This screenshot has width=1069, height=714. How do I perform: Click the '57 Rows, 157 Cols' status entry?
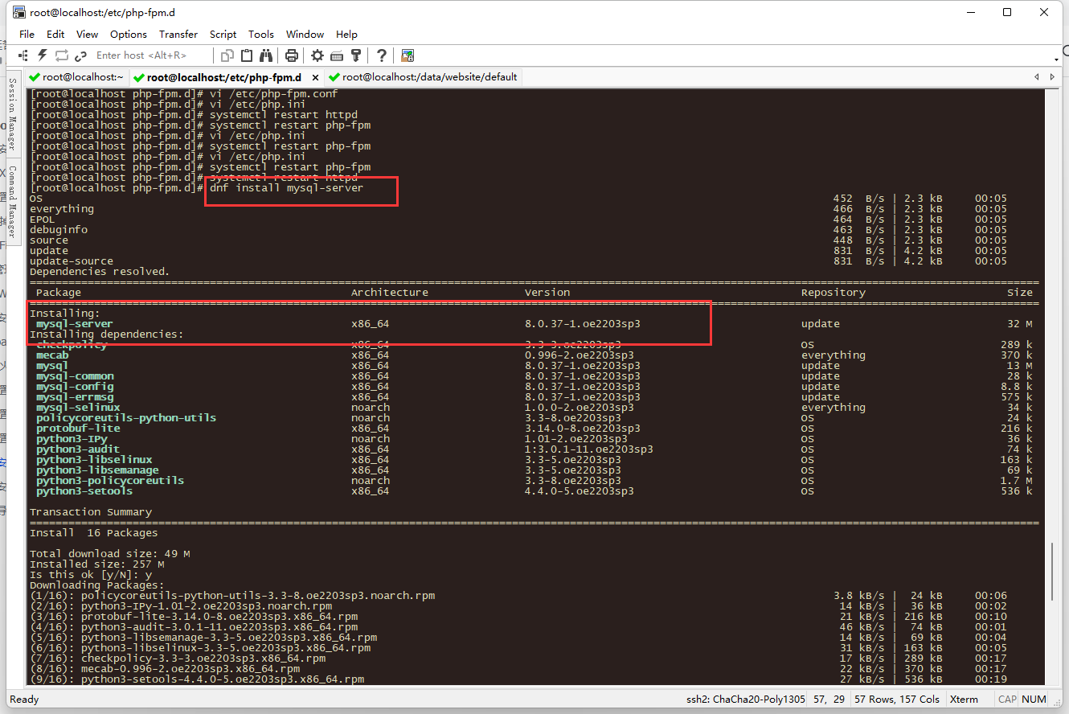pyautogui.click(x=896, y=700)
